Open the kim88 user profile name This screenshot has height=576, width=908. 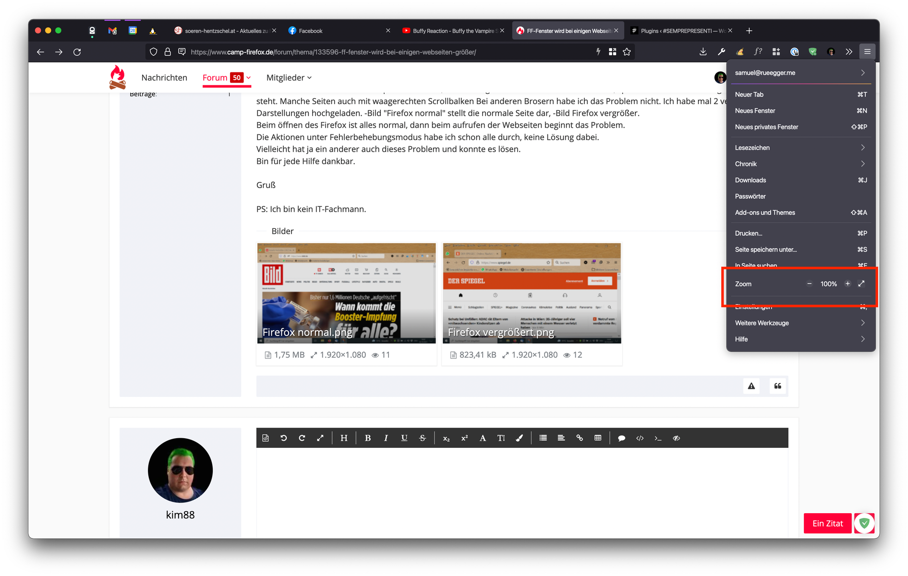(x=180, y=515)
